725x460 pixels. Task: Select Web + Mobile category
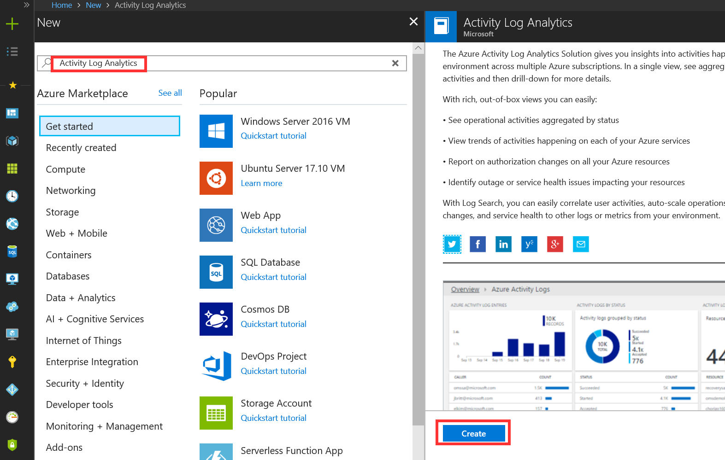coord(77,233)
